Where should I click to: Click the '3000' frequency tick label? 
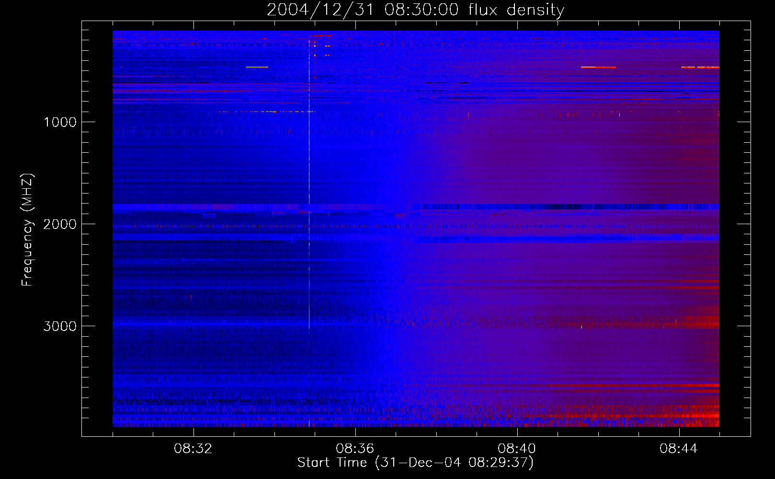[60, 326]
